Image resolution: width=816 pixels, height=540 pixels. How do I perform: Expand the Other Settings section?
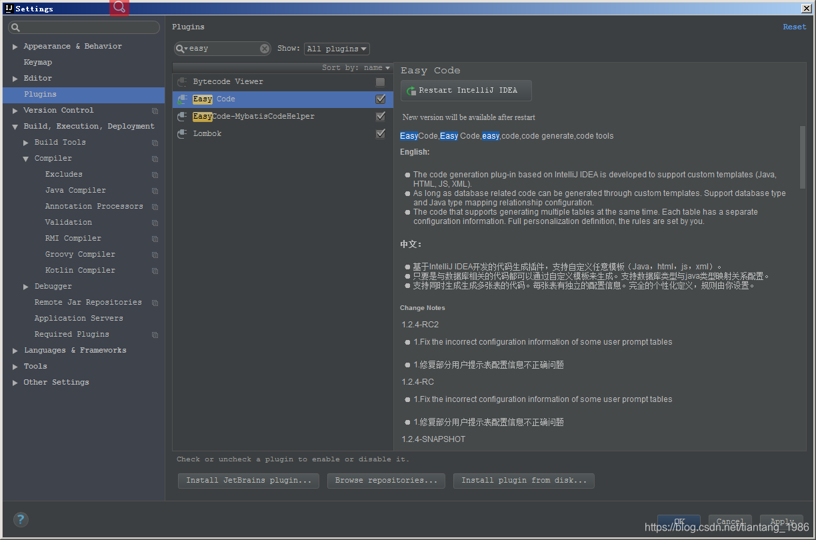15,383
